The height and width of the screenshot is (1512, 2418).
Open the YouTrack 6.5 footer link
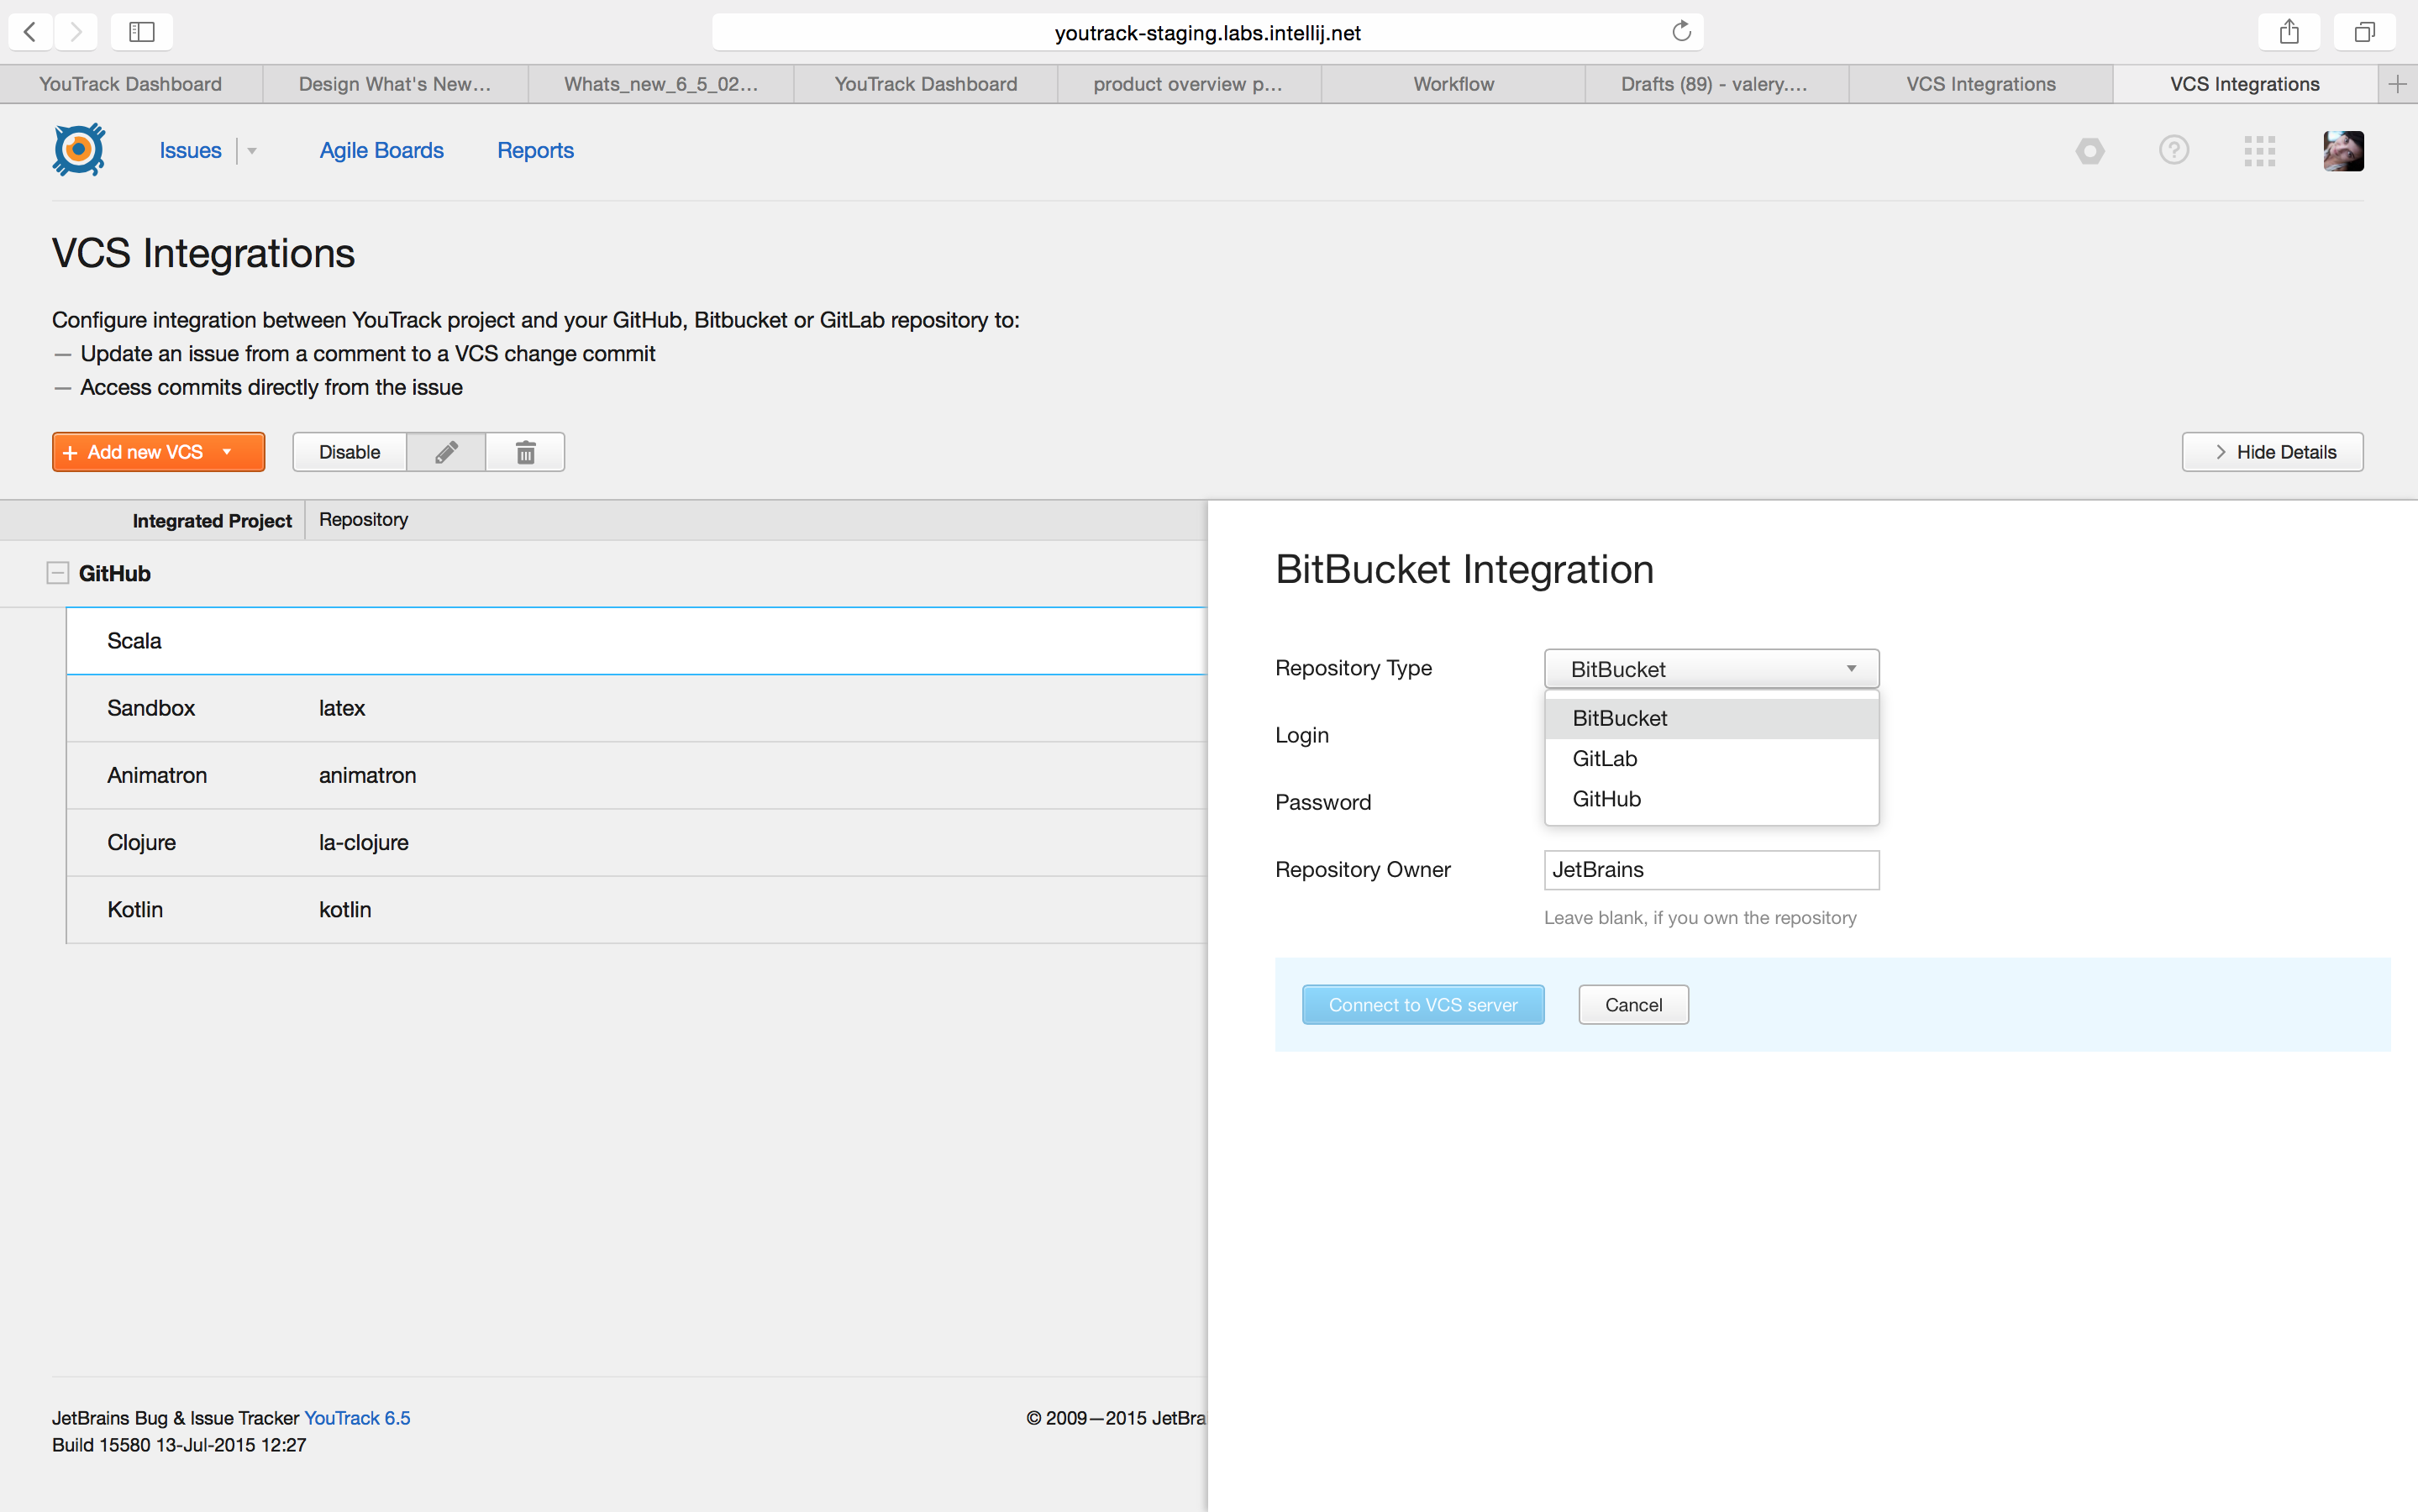pos(357,1418)
